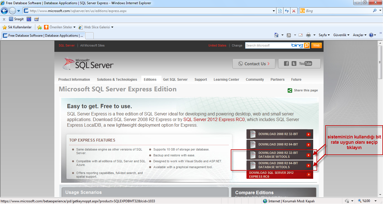The image size is (383, 204).
Task: Click the Share this page link
Action: [x=303, y=91]
